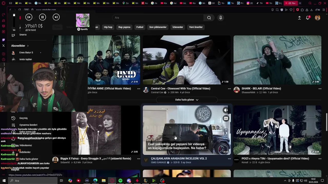The image size is (328, 184).
Task: Open the Opera snapshot tool icon
Action: pos(277,10)
